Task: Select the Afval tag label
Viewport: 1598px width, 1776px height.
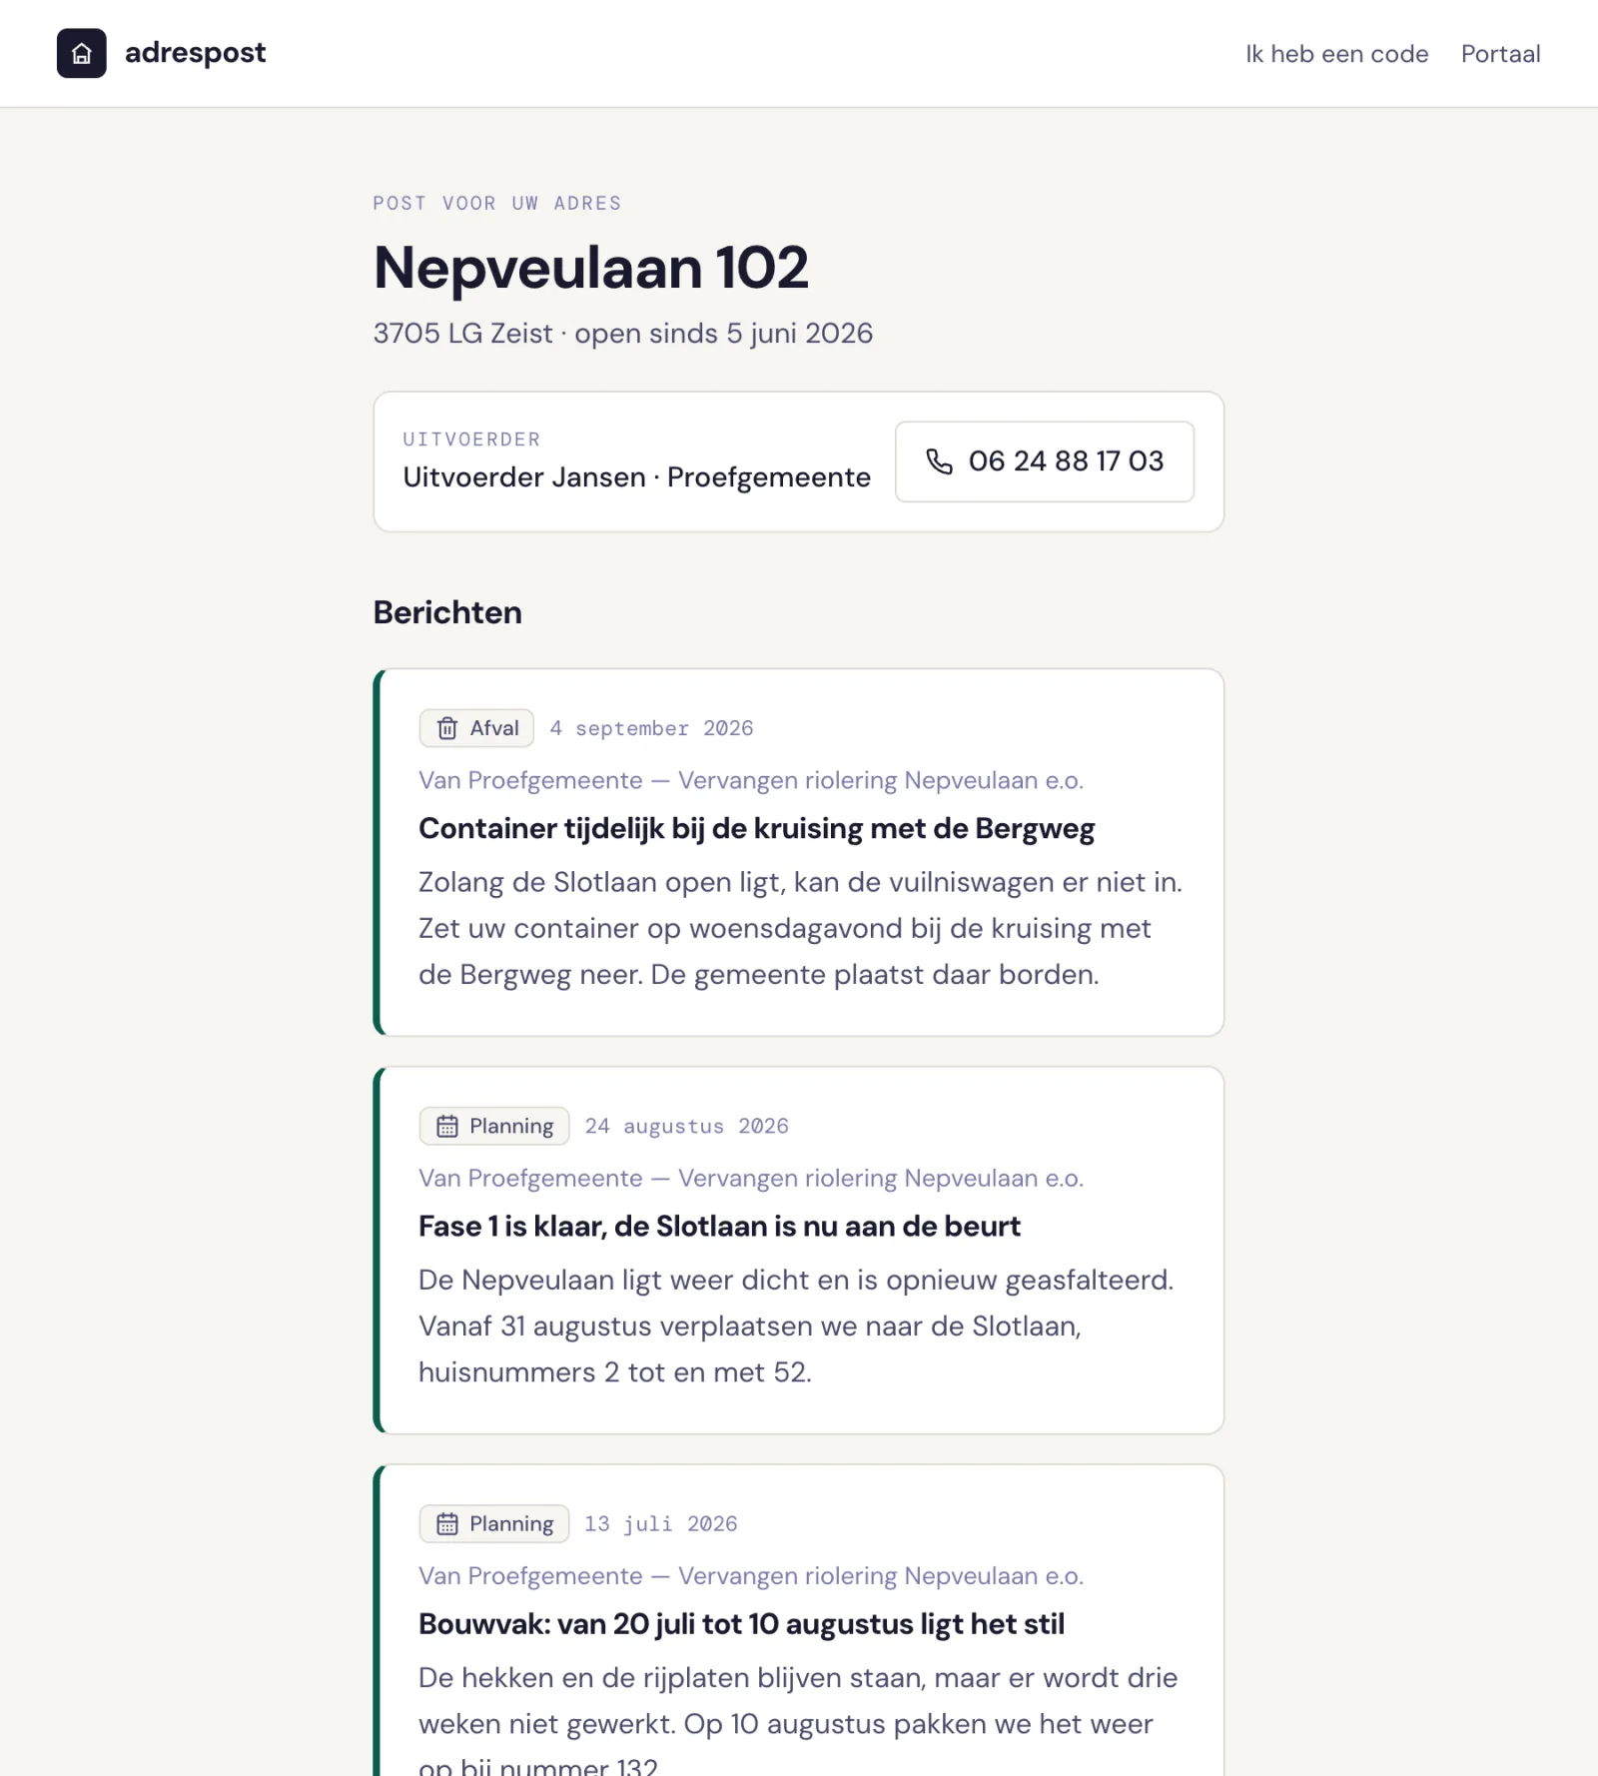Action: pyautogui.click(x=476, y=728)
